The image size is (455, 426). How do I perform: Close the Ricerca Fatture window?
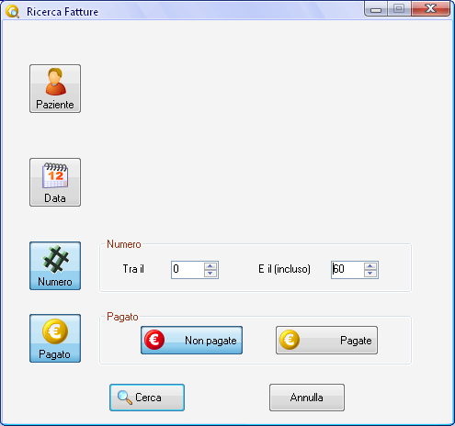click(x=430, y=9)
